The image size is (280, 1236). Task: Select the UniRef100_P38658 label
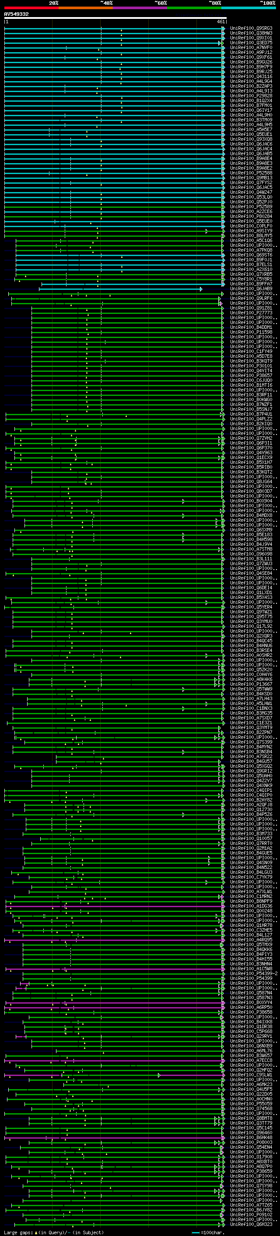pyautogui.click(x=251, y=1012)
